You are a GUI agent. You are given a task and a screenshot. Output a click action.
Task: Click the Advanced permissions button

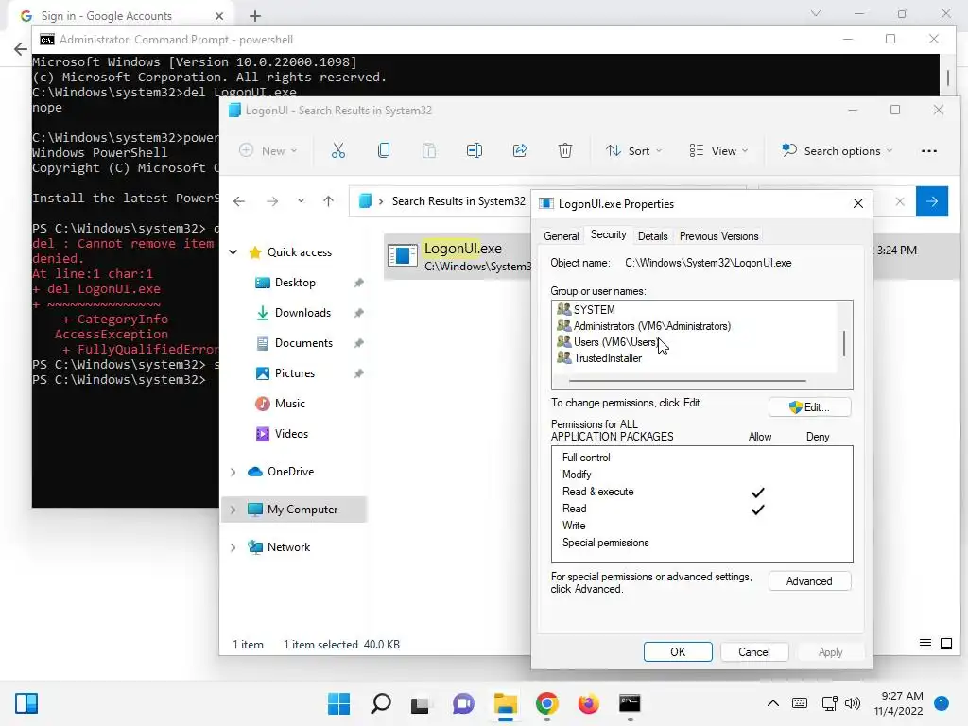(x=809, y=581)
